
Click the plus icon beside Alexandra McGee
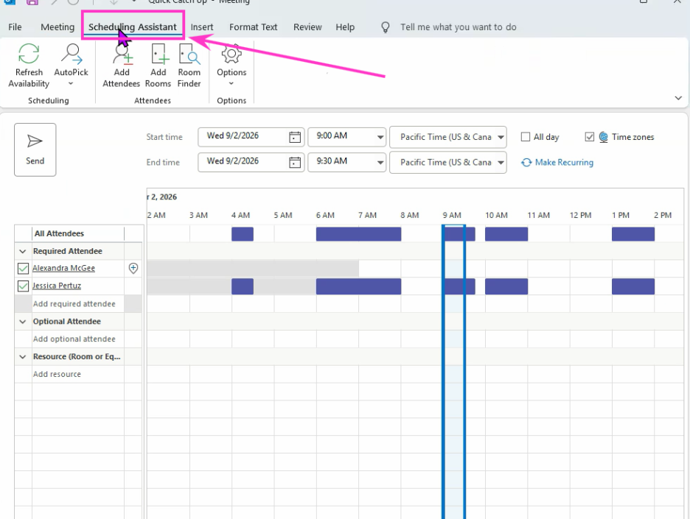tap(133, 268)
